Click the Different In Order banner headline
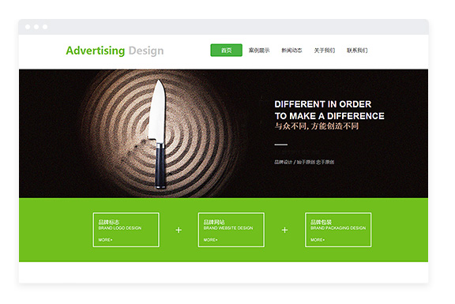455x304 pixels. pos(329,110)
